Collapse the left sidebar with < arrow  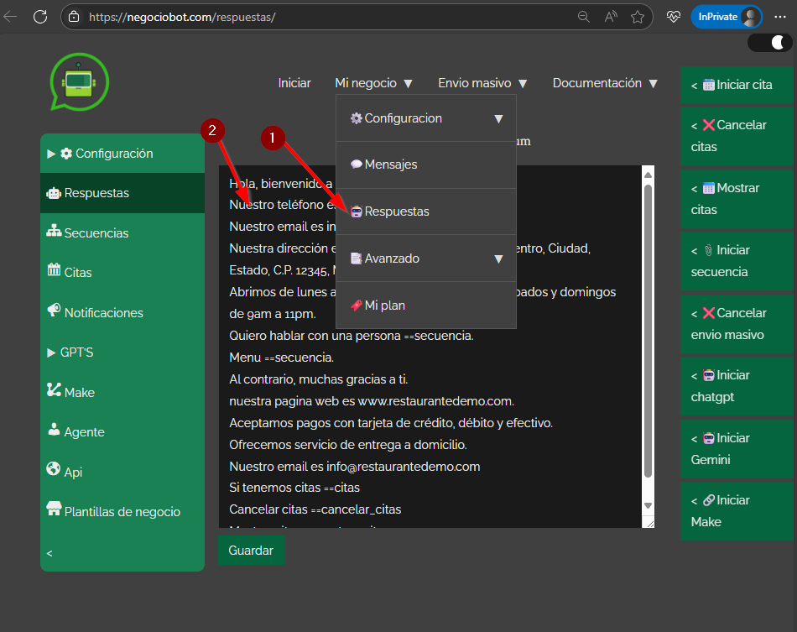pyautogui.click(x=49, y=554)
